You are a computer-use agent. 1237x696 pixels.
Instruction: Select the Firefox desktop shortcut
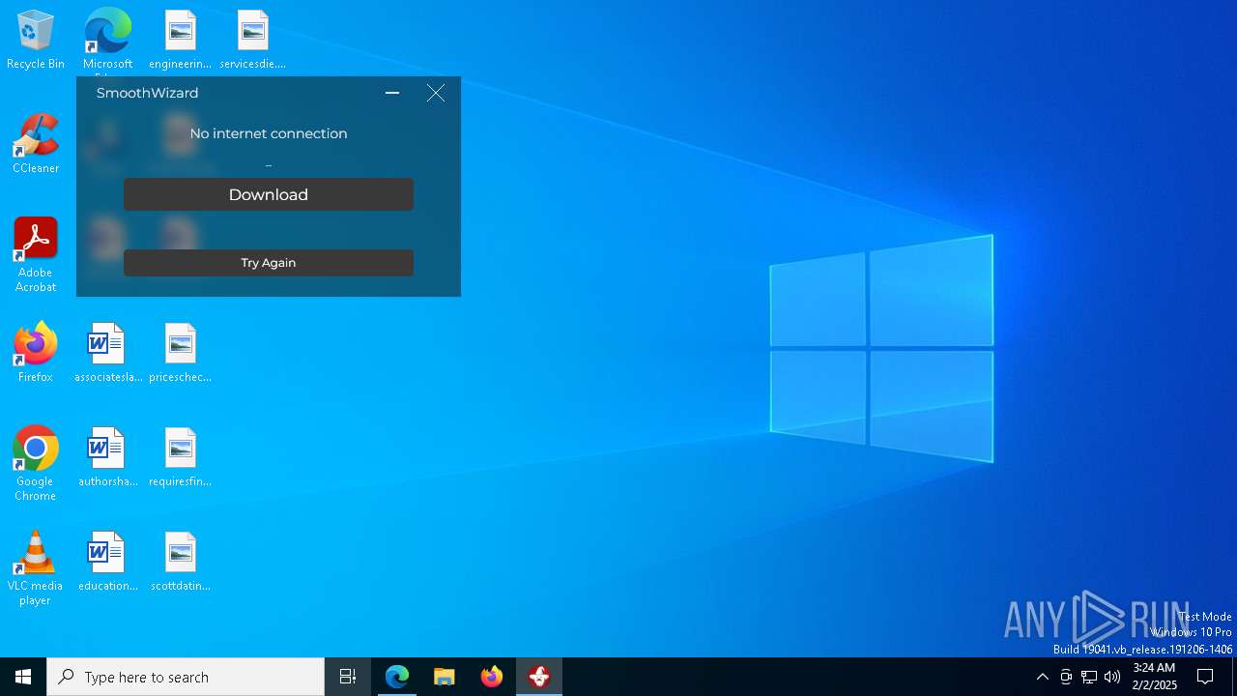[36, 354]
